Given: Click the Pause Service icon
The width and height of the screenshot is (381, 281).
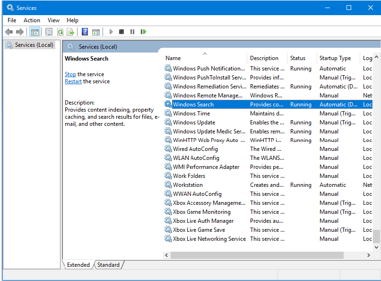Looking at the screenshot, I should click(132, 32).
